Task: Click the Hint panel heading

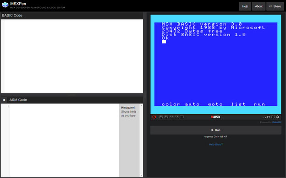Action: pyautogui.click(x=128, y=108)
